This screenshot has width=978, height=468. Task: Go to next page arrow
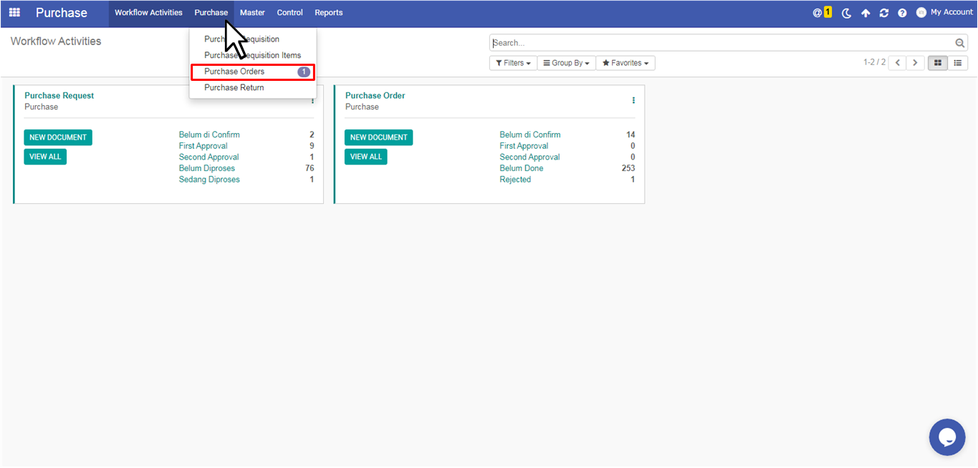[x=915, y=63]
